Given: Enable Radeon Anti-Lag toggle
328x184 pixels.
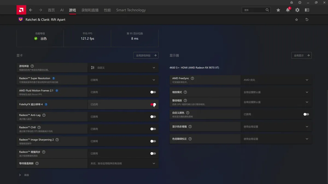Looking at the screenshot, I should click(153, 117).
